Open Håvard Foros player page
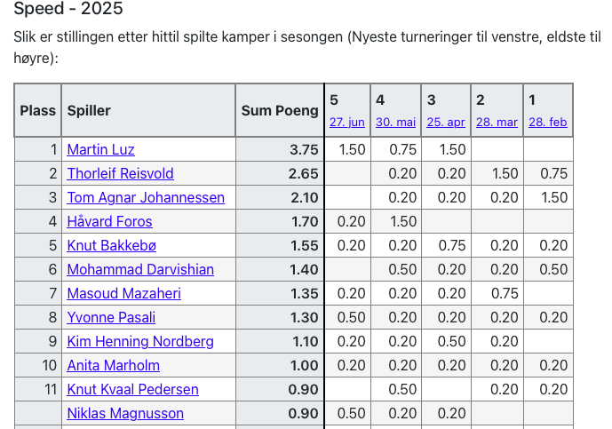 pos(109,221)
